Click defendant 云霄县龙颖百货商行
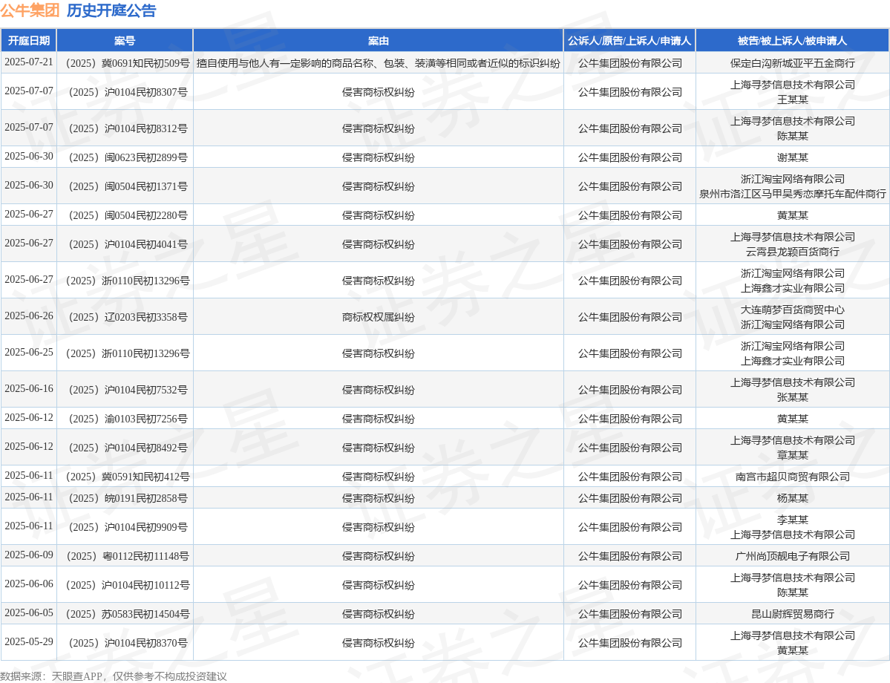 pyautogui.click(x=792, y=252)
